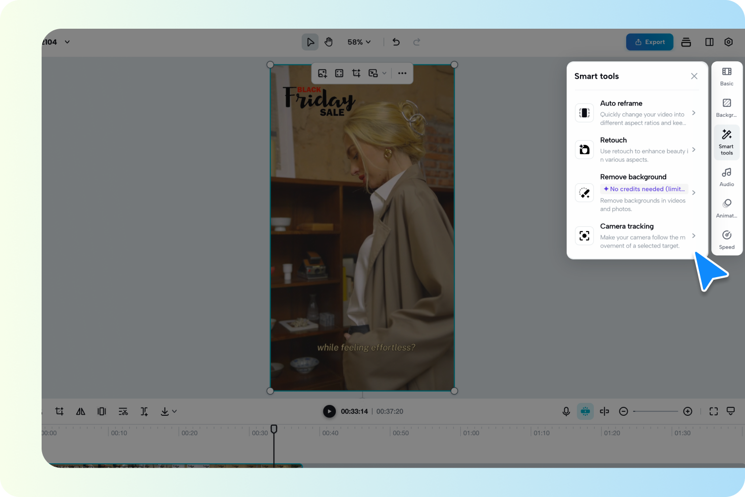745x497 pixels.
Task: Switch to the Audio tab
Action: [727, 177]
